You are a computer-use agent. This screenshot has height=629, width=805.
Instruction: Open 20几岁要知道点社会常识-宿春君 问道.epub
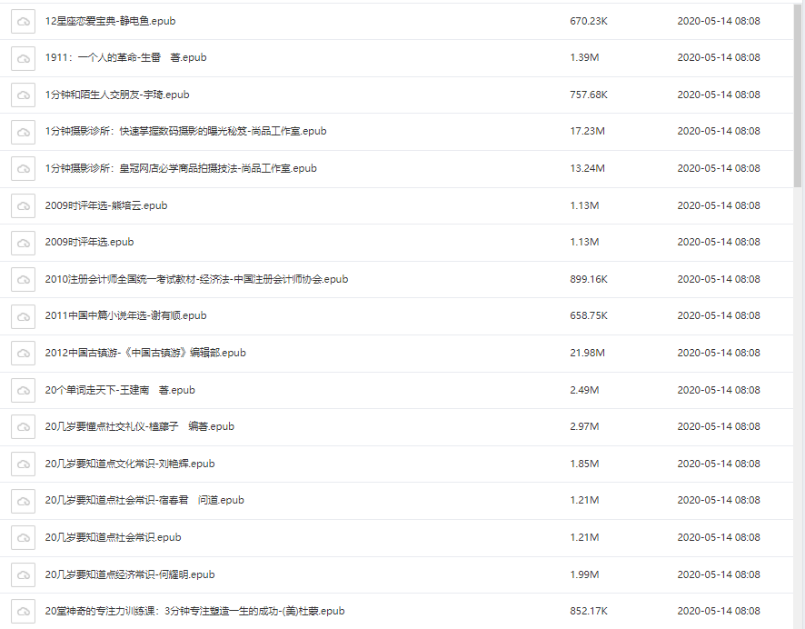(x=144, y=500)
